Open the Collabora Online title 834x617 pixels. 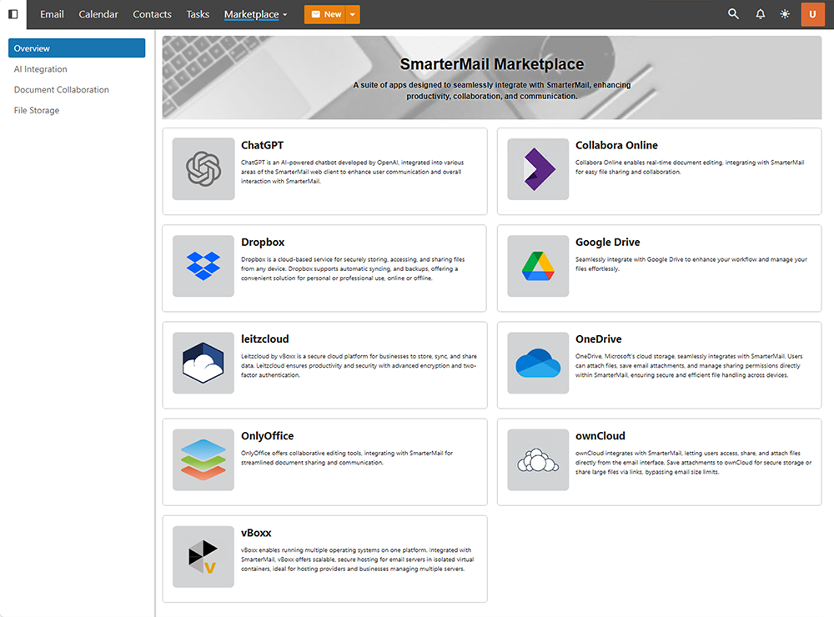(616, 145)
